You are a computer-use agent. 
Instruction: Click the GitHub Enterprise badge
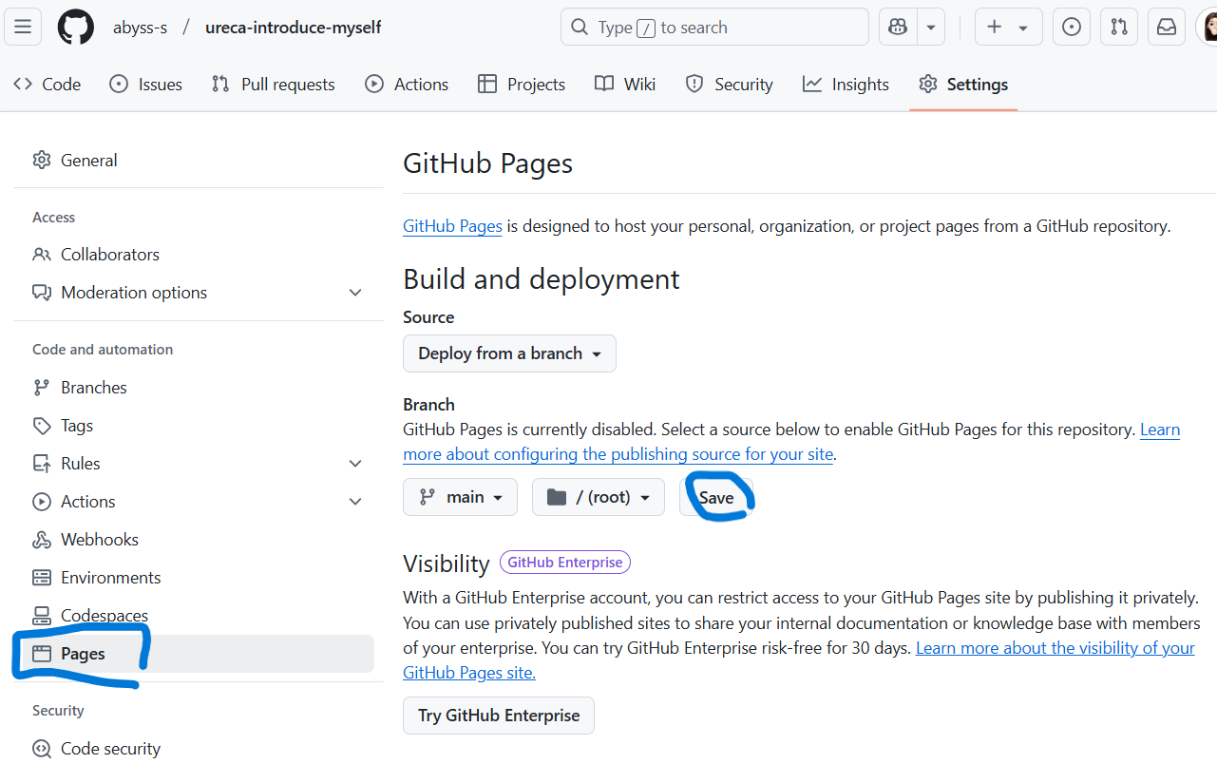tap(565, 563)
